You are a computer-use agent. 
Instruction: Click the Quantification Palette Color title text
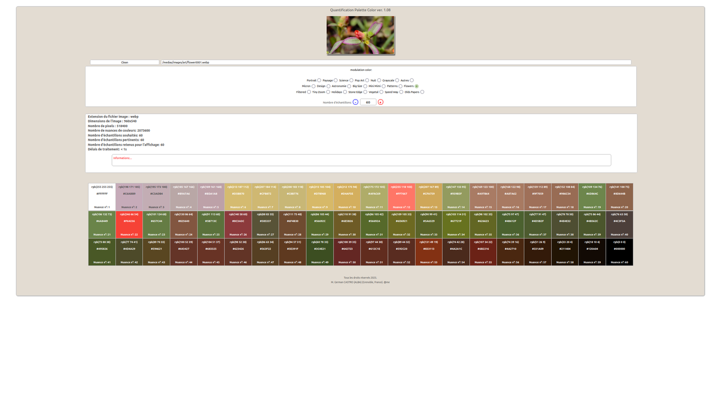click(361, 10)
